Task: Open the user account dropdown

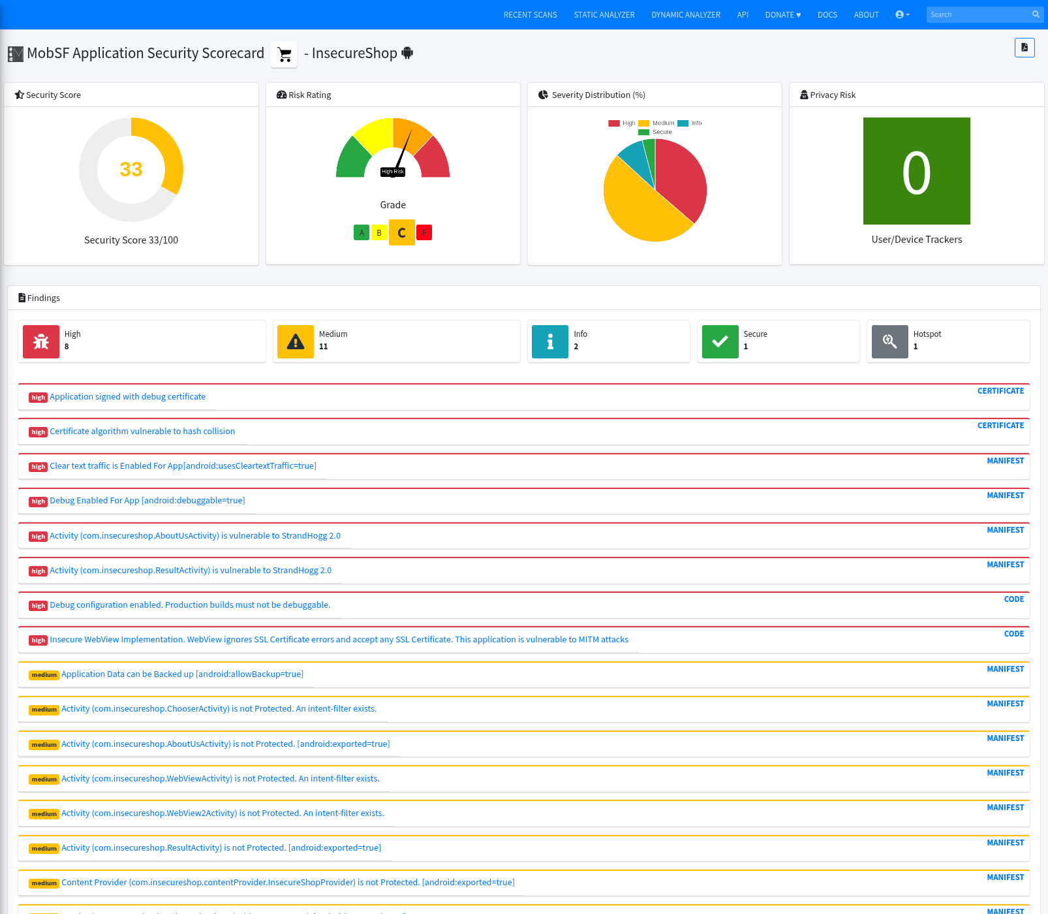Action: (902, 14)
